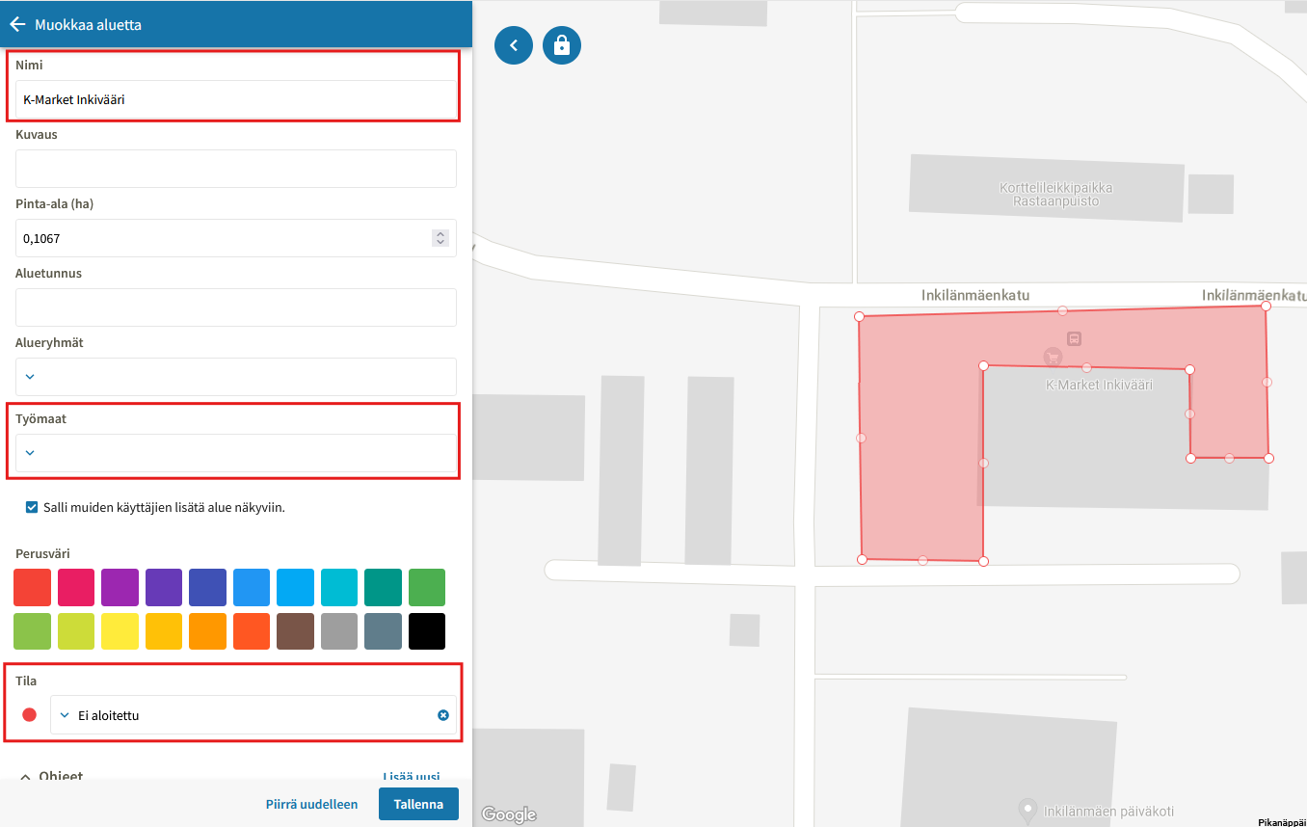Toggle the allow other users checkbox

[32, 507]
